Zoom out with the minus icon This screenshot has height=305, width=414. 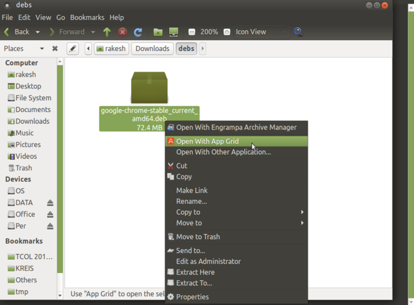[x=192, y=32]
